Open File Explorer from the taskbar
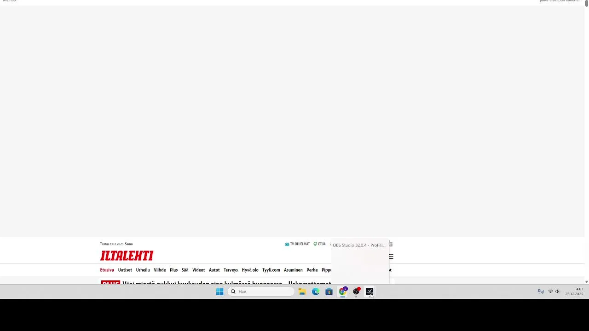 click(302, 291)
